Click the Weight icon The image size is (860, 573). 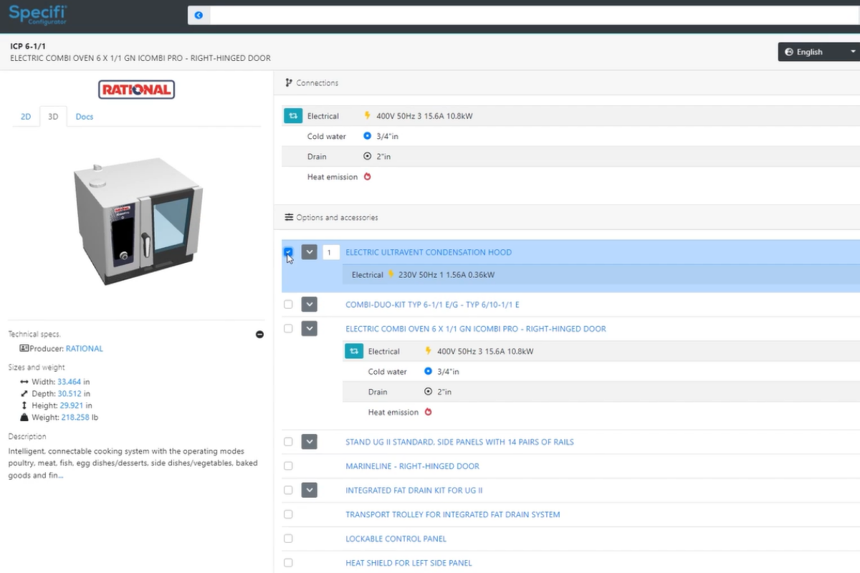pos(24,418)
